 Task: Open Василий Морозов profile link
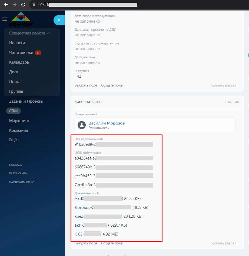(x=107, y=123)
